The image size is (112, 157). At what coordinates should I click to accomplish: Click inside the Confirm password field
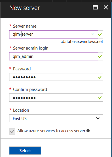tap(56, 98)
